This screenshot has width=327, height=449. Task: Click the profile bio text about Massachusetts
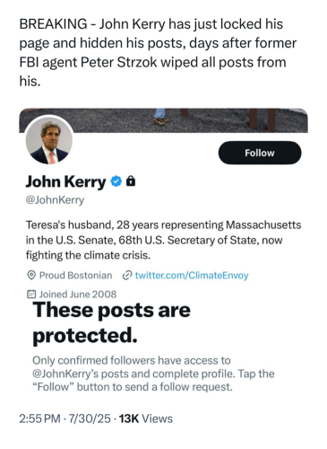tap(163, 240)
